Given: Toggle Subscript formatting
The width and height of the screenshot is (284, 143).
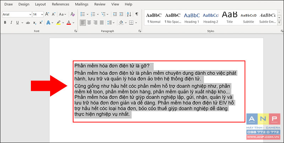Looking at the screenshot, I should click(34, 23).
